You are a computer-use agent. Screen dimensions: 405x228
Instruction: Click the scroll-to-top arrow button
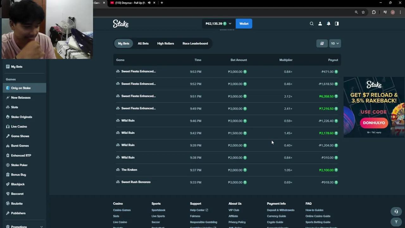(x=396, y=222)
